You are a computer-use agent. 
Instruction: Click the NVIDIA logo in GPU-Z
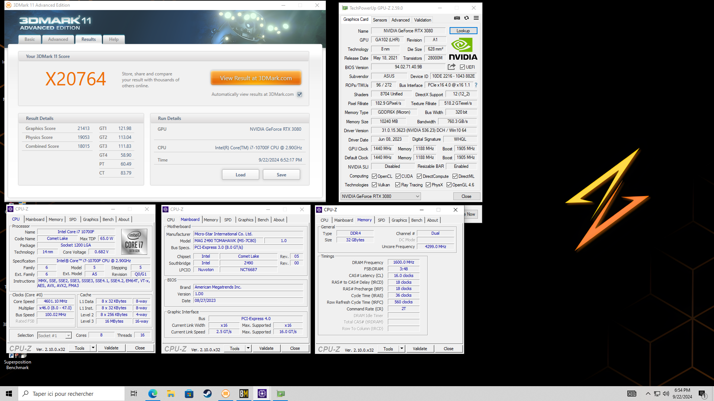[x=463, y=49]
